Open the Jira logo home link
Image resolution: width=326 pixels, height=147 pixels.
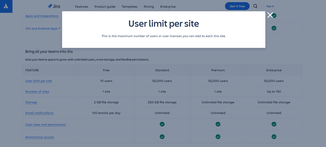click(54, 6)
